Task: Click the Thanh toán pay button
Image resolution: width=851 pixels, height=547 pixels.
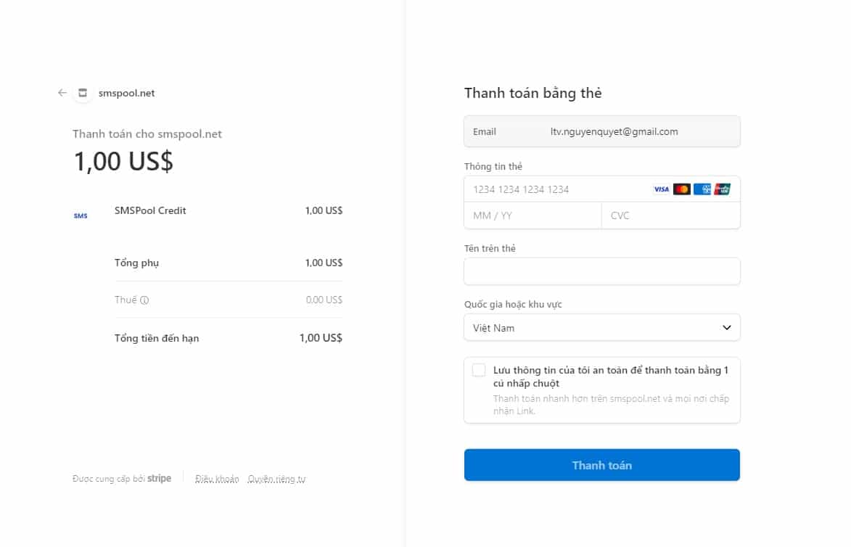Action: click(x=602, y=465)
